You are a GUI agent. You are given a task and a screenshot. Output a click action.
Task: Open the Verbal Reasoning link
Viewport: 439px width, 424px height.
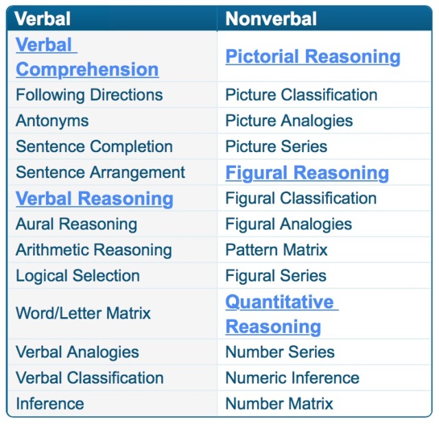tap(95, 199)
